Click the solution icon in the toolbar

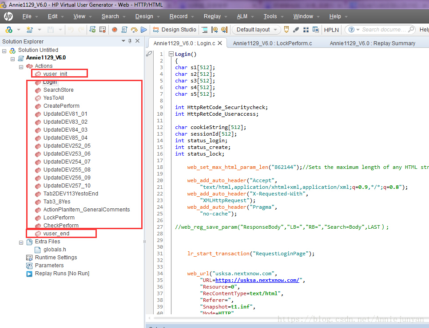(9, 30)
